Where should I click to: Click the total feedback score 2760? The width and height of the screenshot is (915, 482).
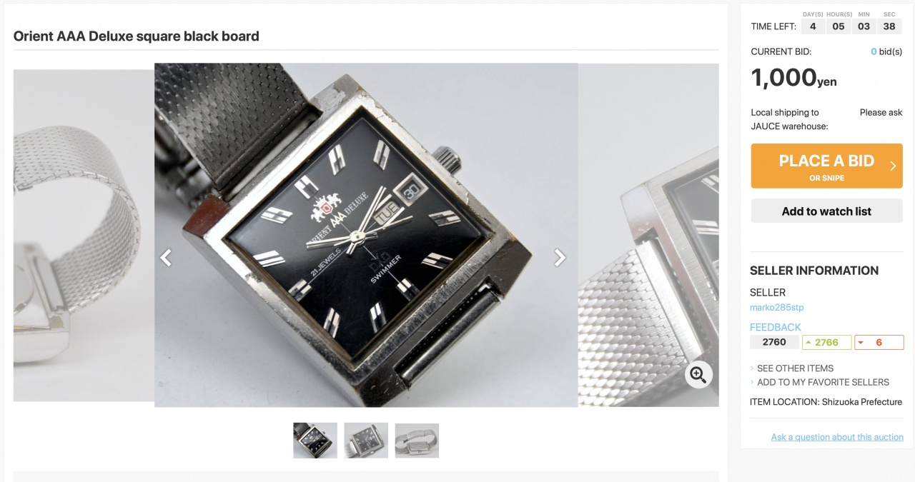point(774,342)
